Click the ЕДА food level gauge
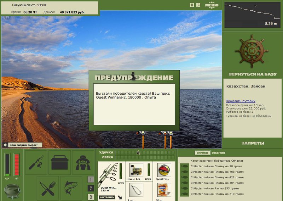The height and width of the screenshot is (201, 283). point(7,165)
